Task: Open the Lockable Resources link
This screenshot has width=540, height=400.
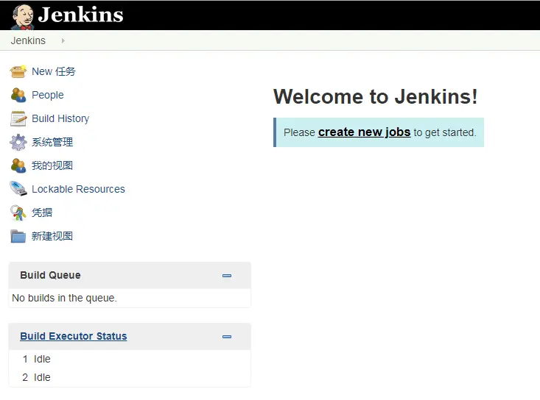Action: (x=78, y=189)
